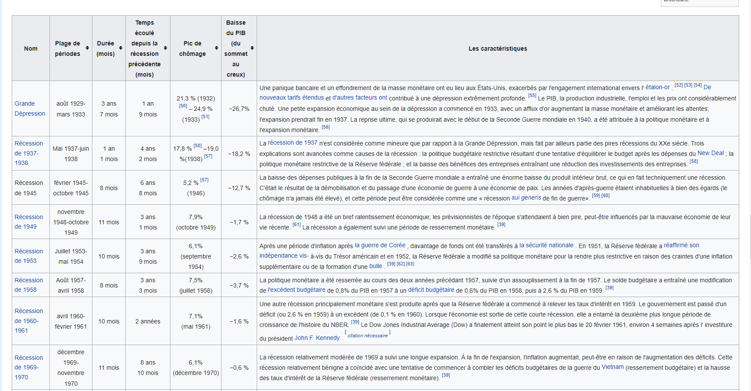Click footnote reference [59]
751x391 pixels.
pos(596,196)
